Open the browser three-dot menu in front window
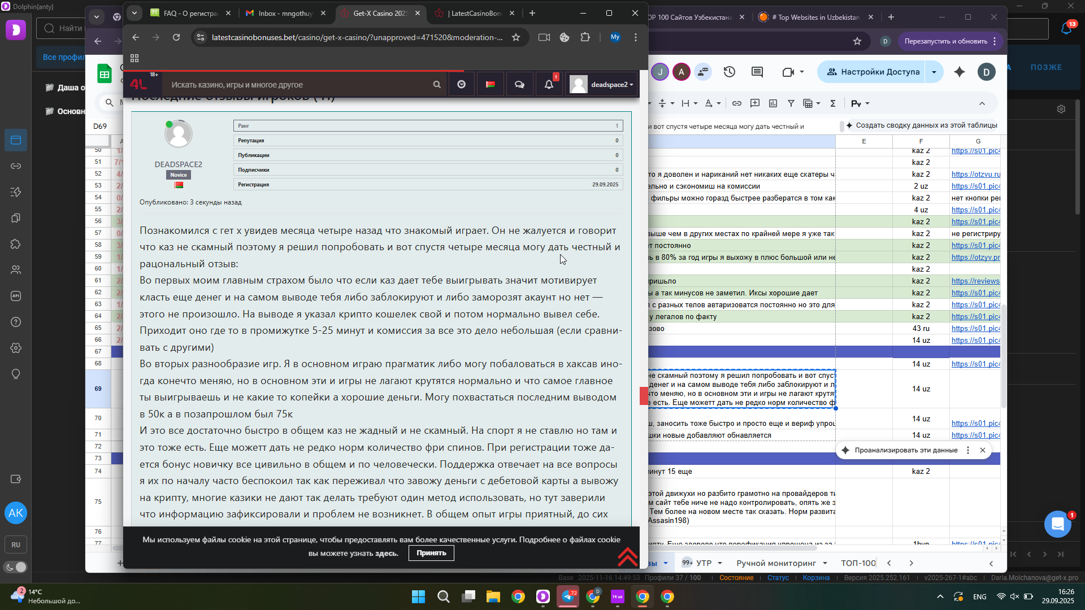1085x610 pixels. (636, 37)
